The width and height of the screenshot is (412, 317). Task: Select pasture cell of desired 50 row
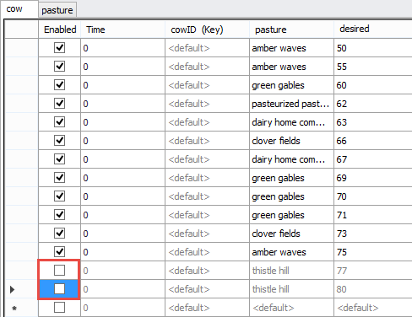(x=291, y=48)
